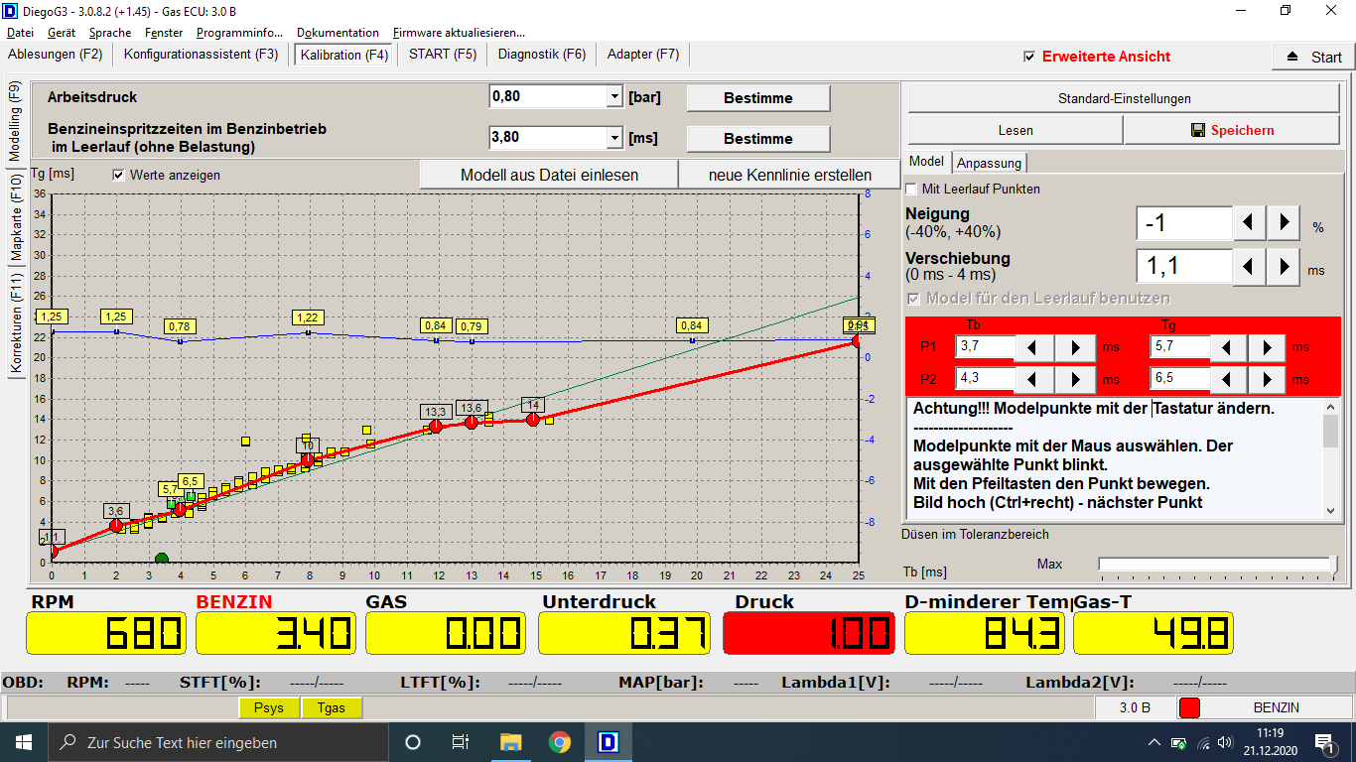The height and width of the screenshot is (762, 1356).
Task: Click the Tgas button
Action: pos(332,707)
